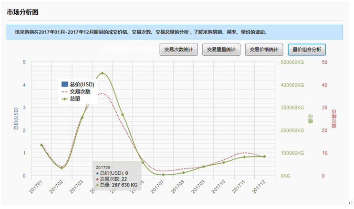This screenshot has width=354, height=209.
Task: Click the blue 总价(USD) legend swatch
Action: [x=65, y=84]
